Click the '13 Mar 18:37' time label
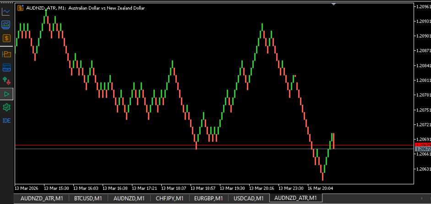 (x=174, y=188)
